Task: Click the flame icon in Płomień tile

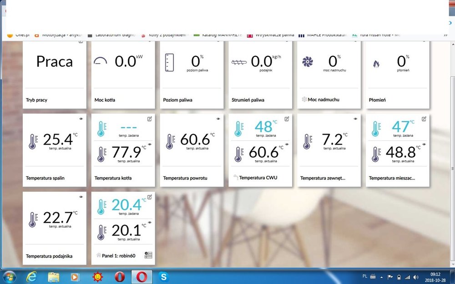Action: pyautogui.click(x=376, y=64)
